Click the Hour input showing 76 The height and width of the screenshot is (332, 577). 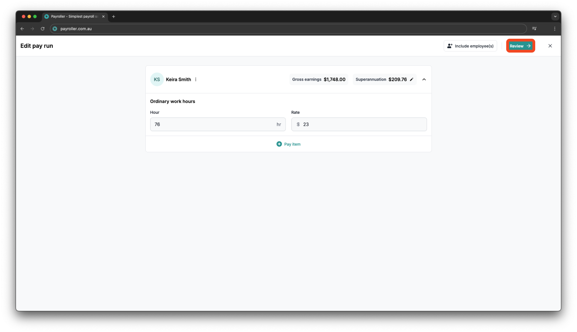[x=218, y=124]
